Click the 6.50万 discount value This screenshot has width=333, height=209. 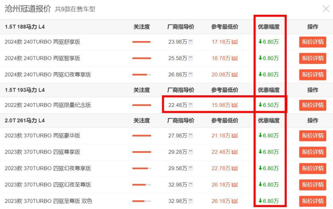click(269, 105)
